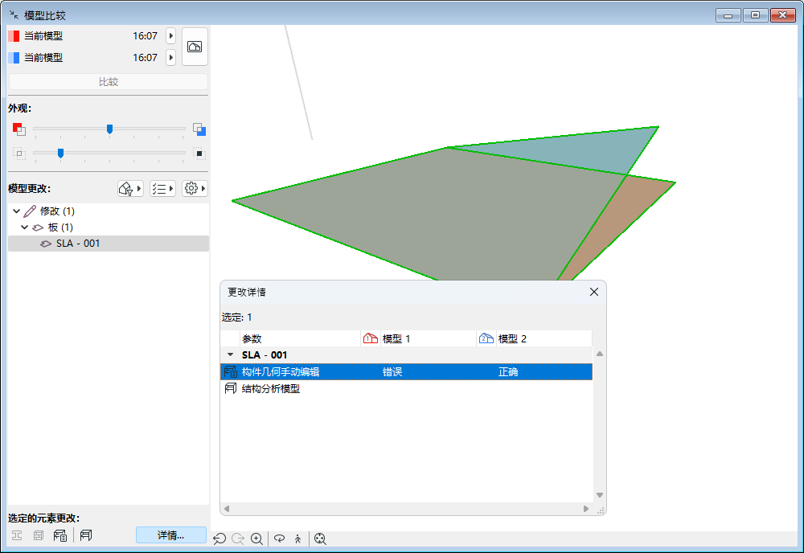Close the 更改详情 panel
Image resolution: width=804 pixels, height=553 pixels.
pos(594,292)
